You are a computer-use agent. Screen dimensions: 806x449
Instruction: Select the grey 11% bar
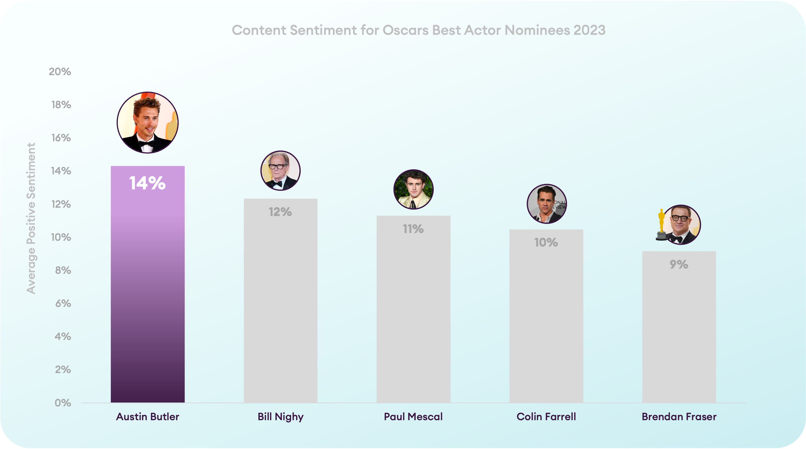tap(413, 309)
